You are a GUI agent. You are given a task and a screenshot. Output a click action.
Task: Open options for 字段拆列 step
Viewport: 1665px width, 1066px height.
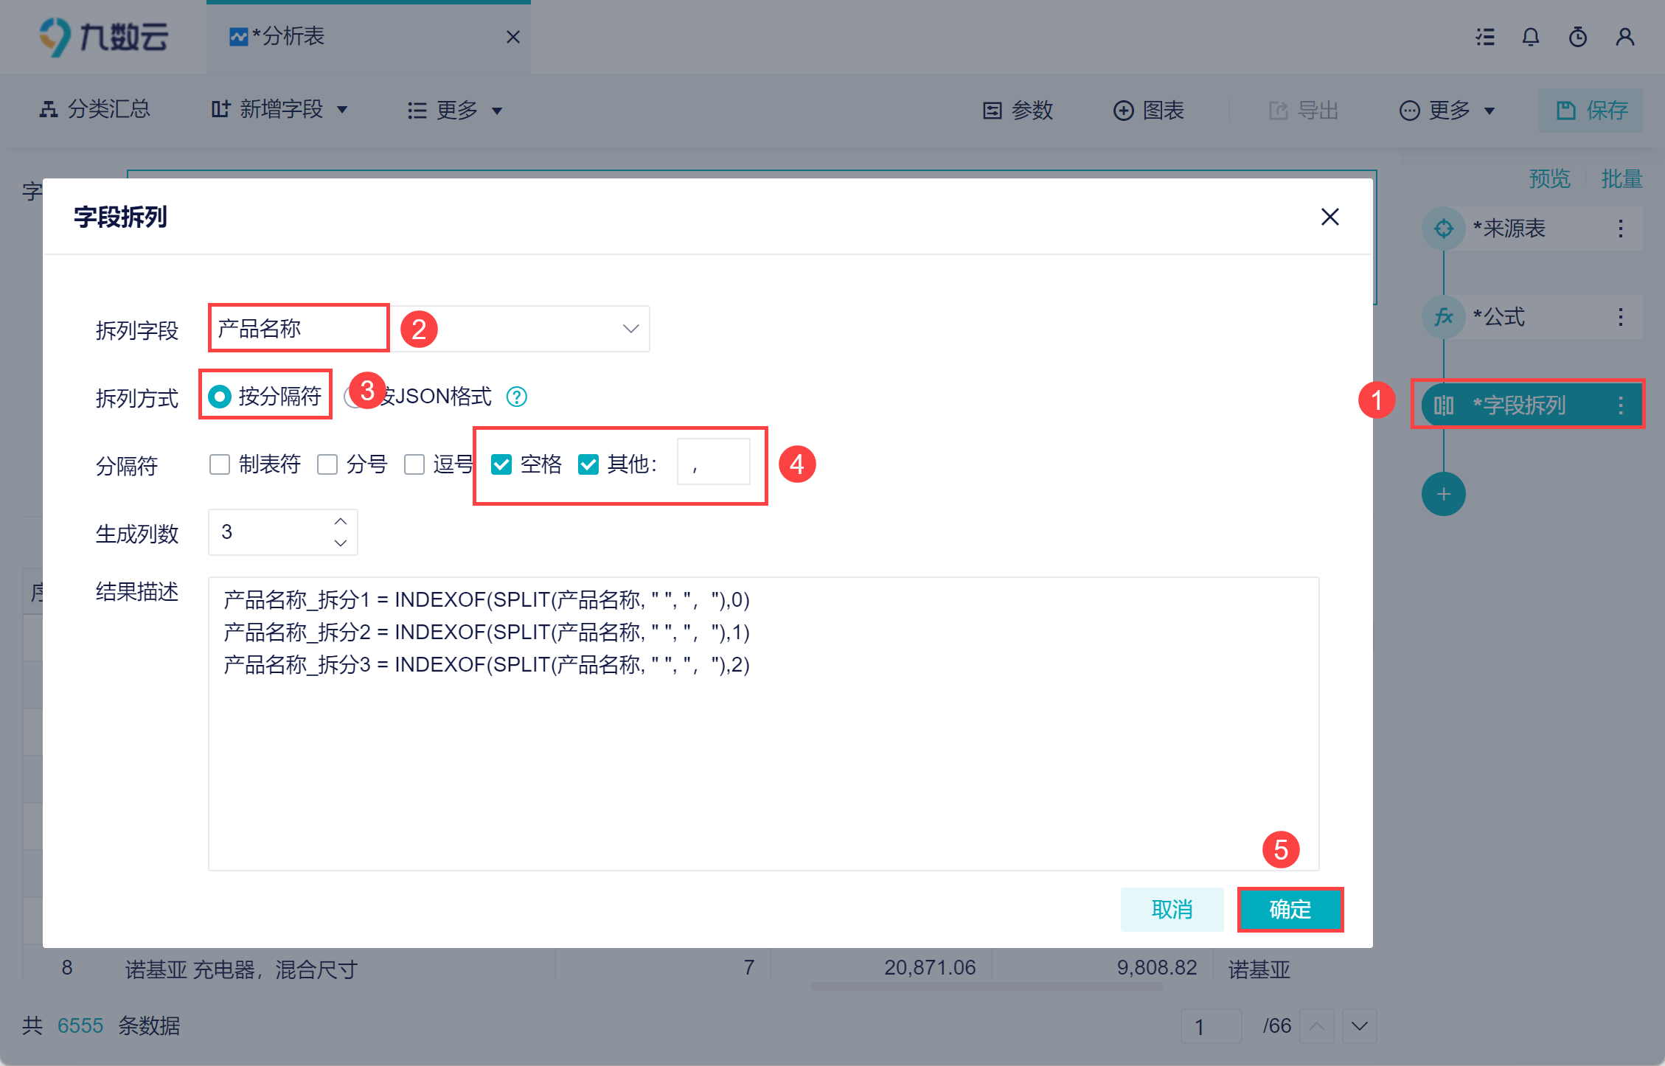1620,405
